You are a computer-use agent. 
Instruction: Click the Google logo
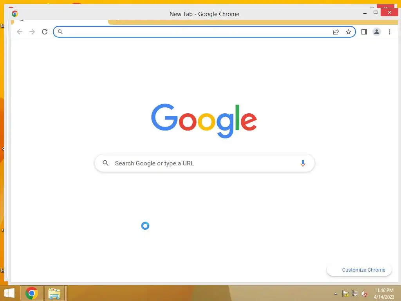pyautogui.click(x=204, y=121)
